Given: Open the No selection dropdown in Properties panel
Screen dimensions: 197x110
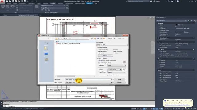Looking at the screenshot, I should coord(171,21).
